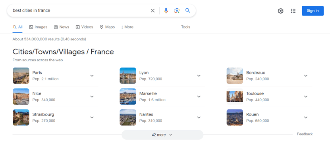Image resolution: width=330 pixels, height=144 pixels.
Task: Clear the search box with X icon
Action: tap(152, 10)
